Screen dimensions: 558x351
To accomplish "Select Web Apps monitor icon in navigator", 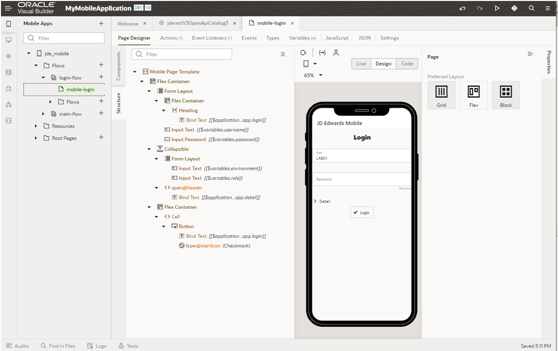I will click(9, 40).
